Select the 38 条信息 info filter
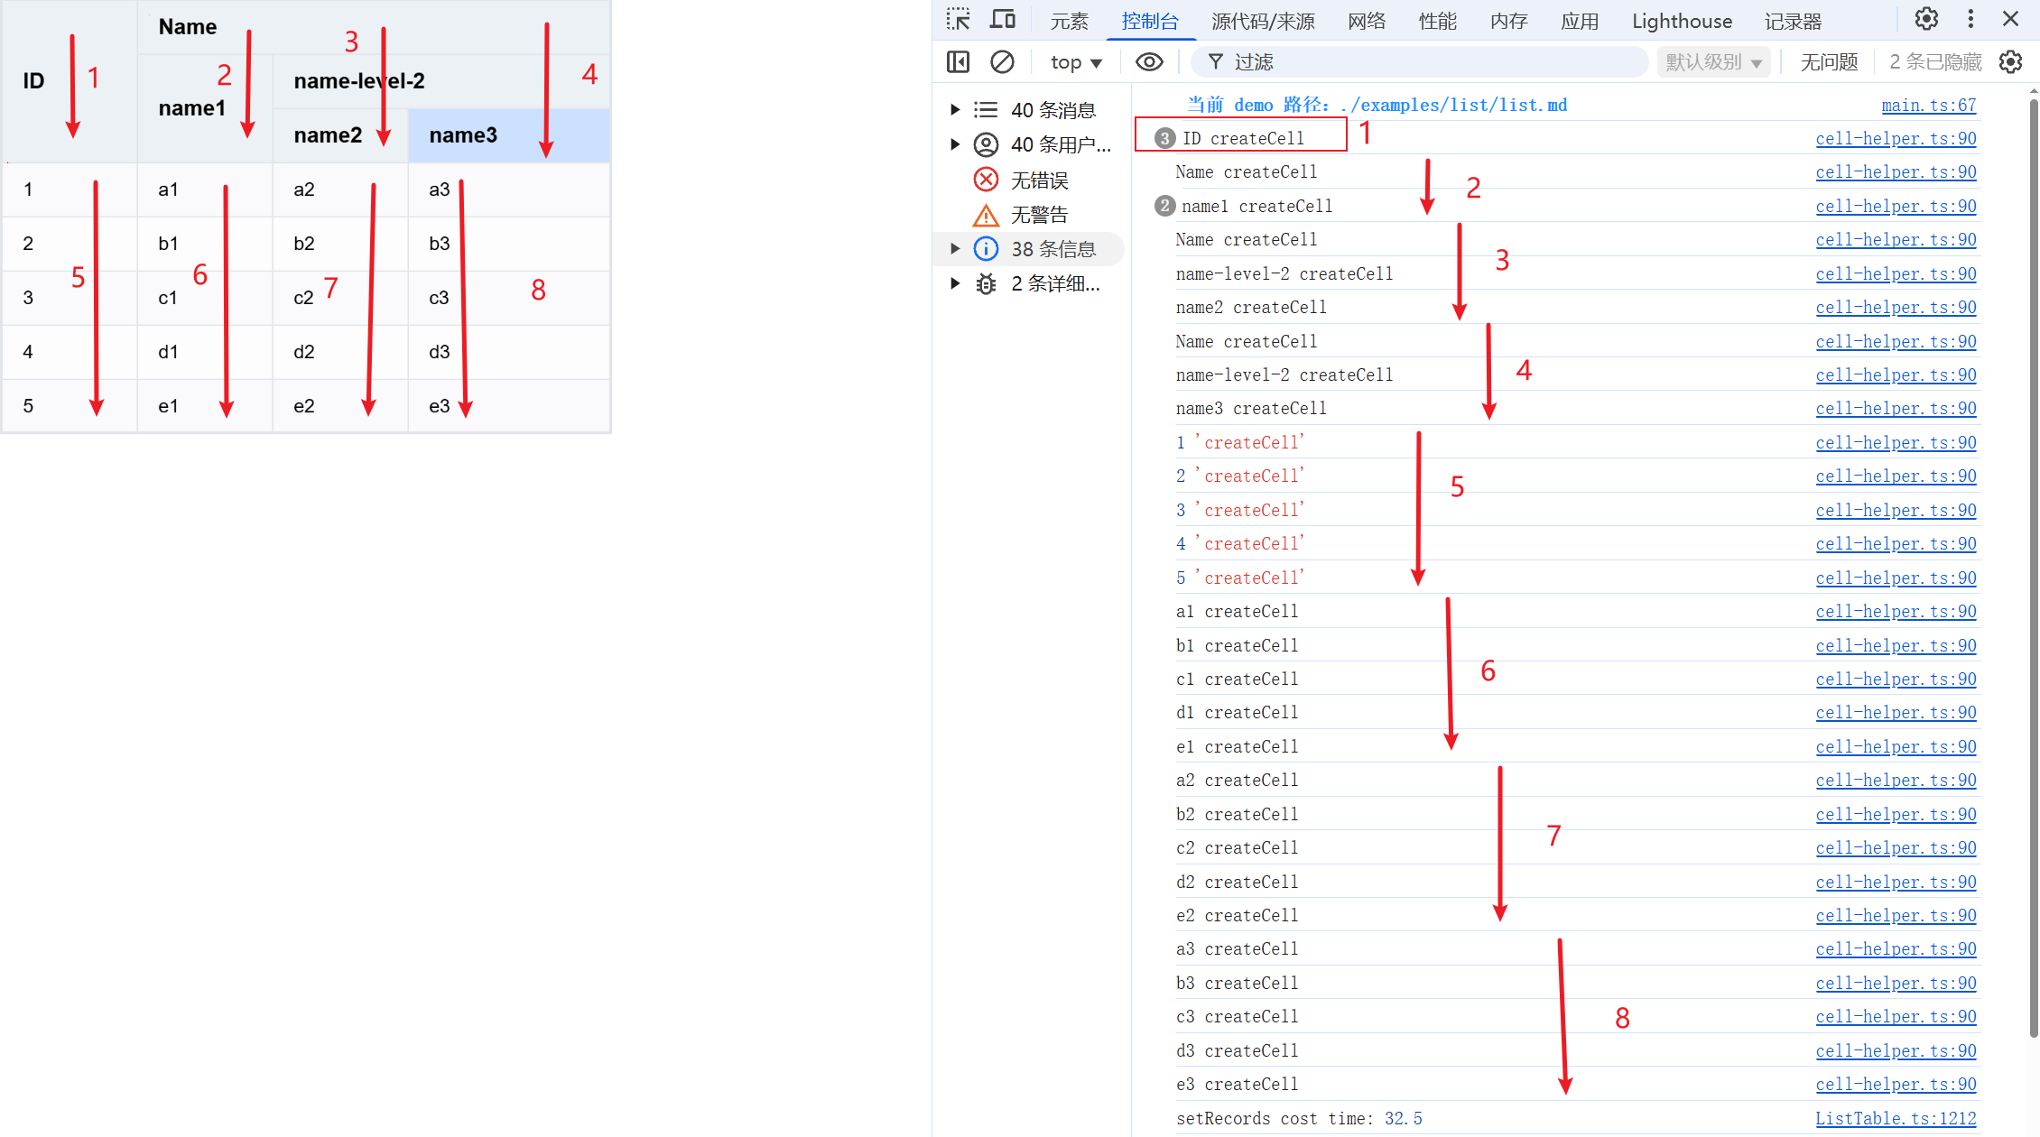2040x1137 pixels. coord(1052,249)
